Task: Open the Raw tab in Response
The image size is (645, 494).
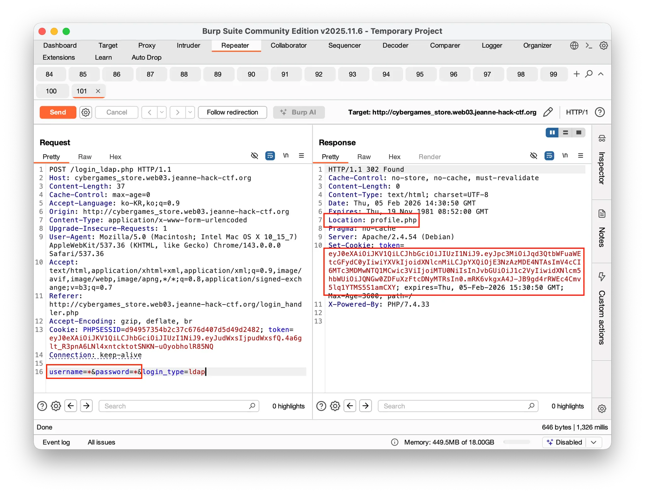Action: [364, 157]
